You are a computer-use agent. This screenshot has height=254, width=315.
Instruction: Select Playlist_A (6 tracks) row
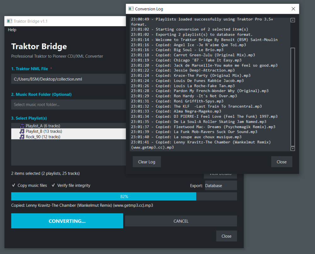(x=68, y=126)
